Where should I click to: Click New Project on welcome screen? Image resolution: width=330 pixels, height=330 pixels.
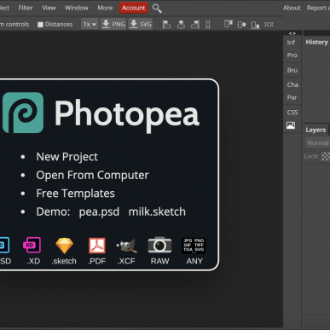pos(67,157)
